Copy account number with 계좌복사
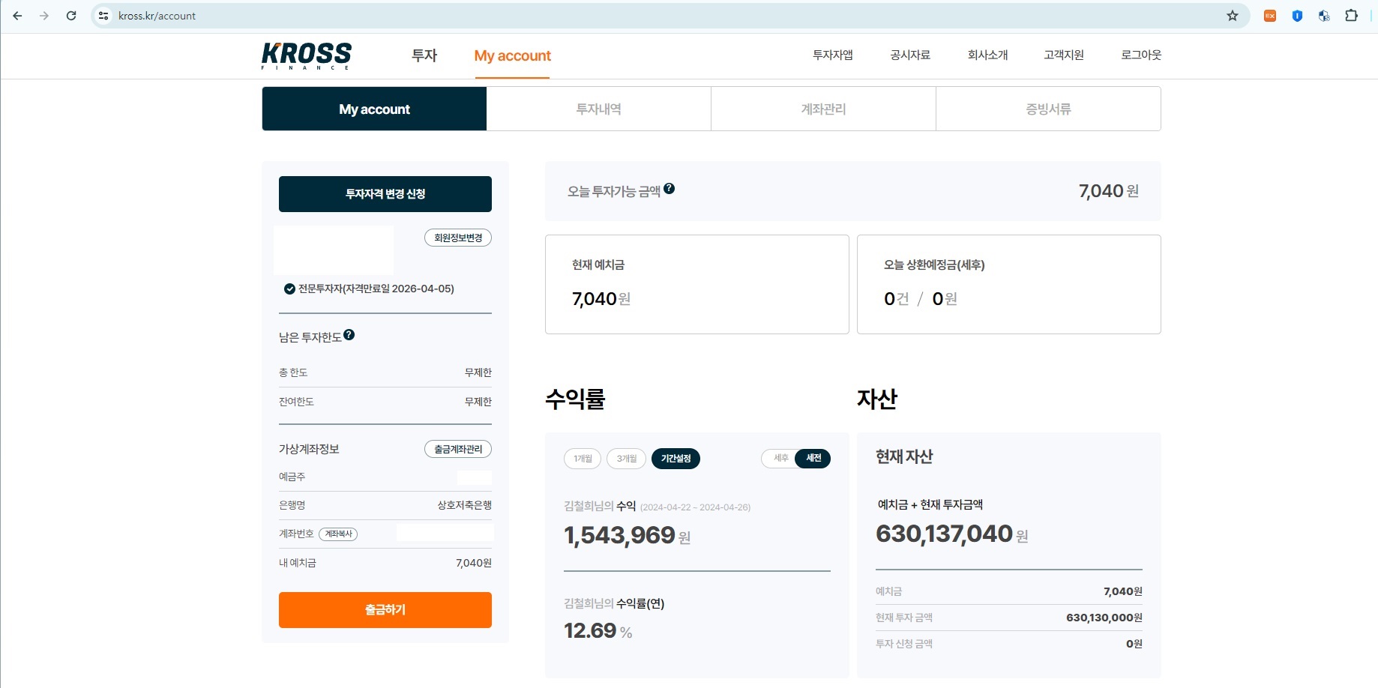This screenshot has height=688, width=1378. tap(338, 534)
